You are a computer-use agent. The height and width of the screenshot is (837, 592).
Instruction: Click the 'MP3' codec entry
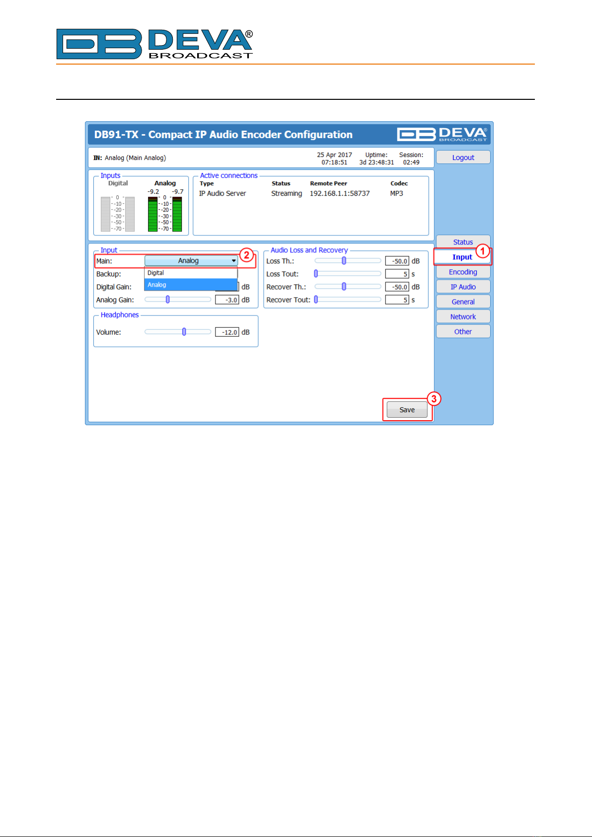tap(396, 193)
